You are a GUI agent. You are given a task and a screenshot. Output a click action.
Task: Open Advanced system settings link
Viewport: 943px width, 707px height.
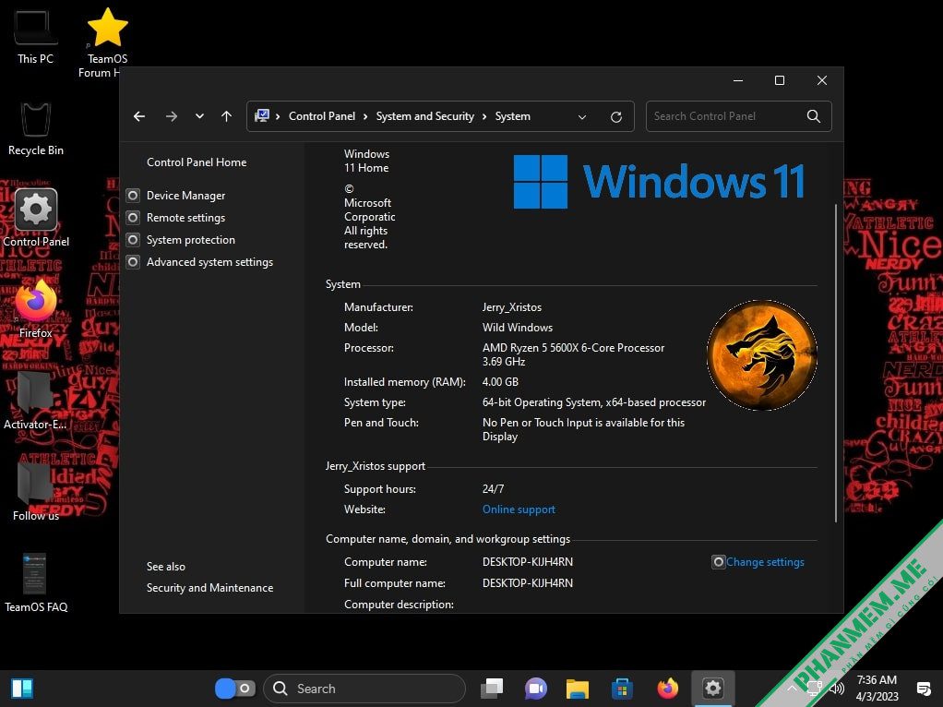tap(209, 262)
